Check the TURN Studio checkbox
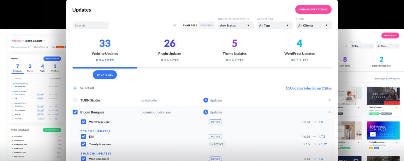Screen dimensions: 404x161 tap(75, 100)
